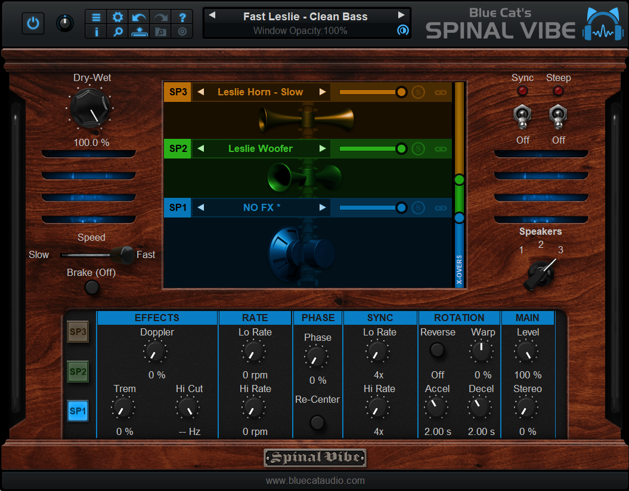Open the plugin settings gear
Image resolution: width=629 pixels, height=491 pixels.
pyautogui.click(x=117, y=17)
